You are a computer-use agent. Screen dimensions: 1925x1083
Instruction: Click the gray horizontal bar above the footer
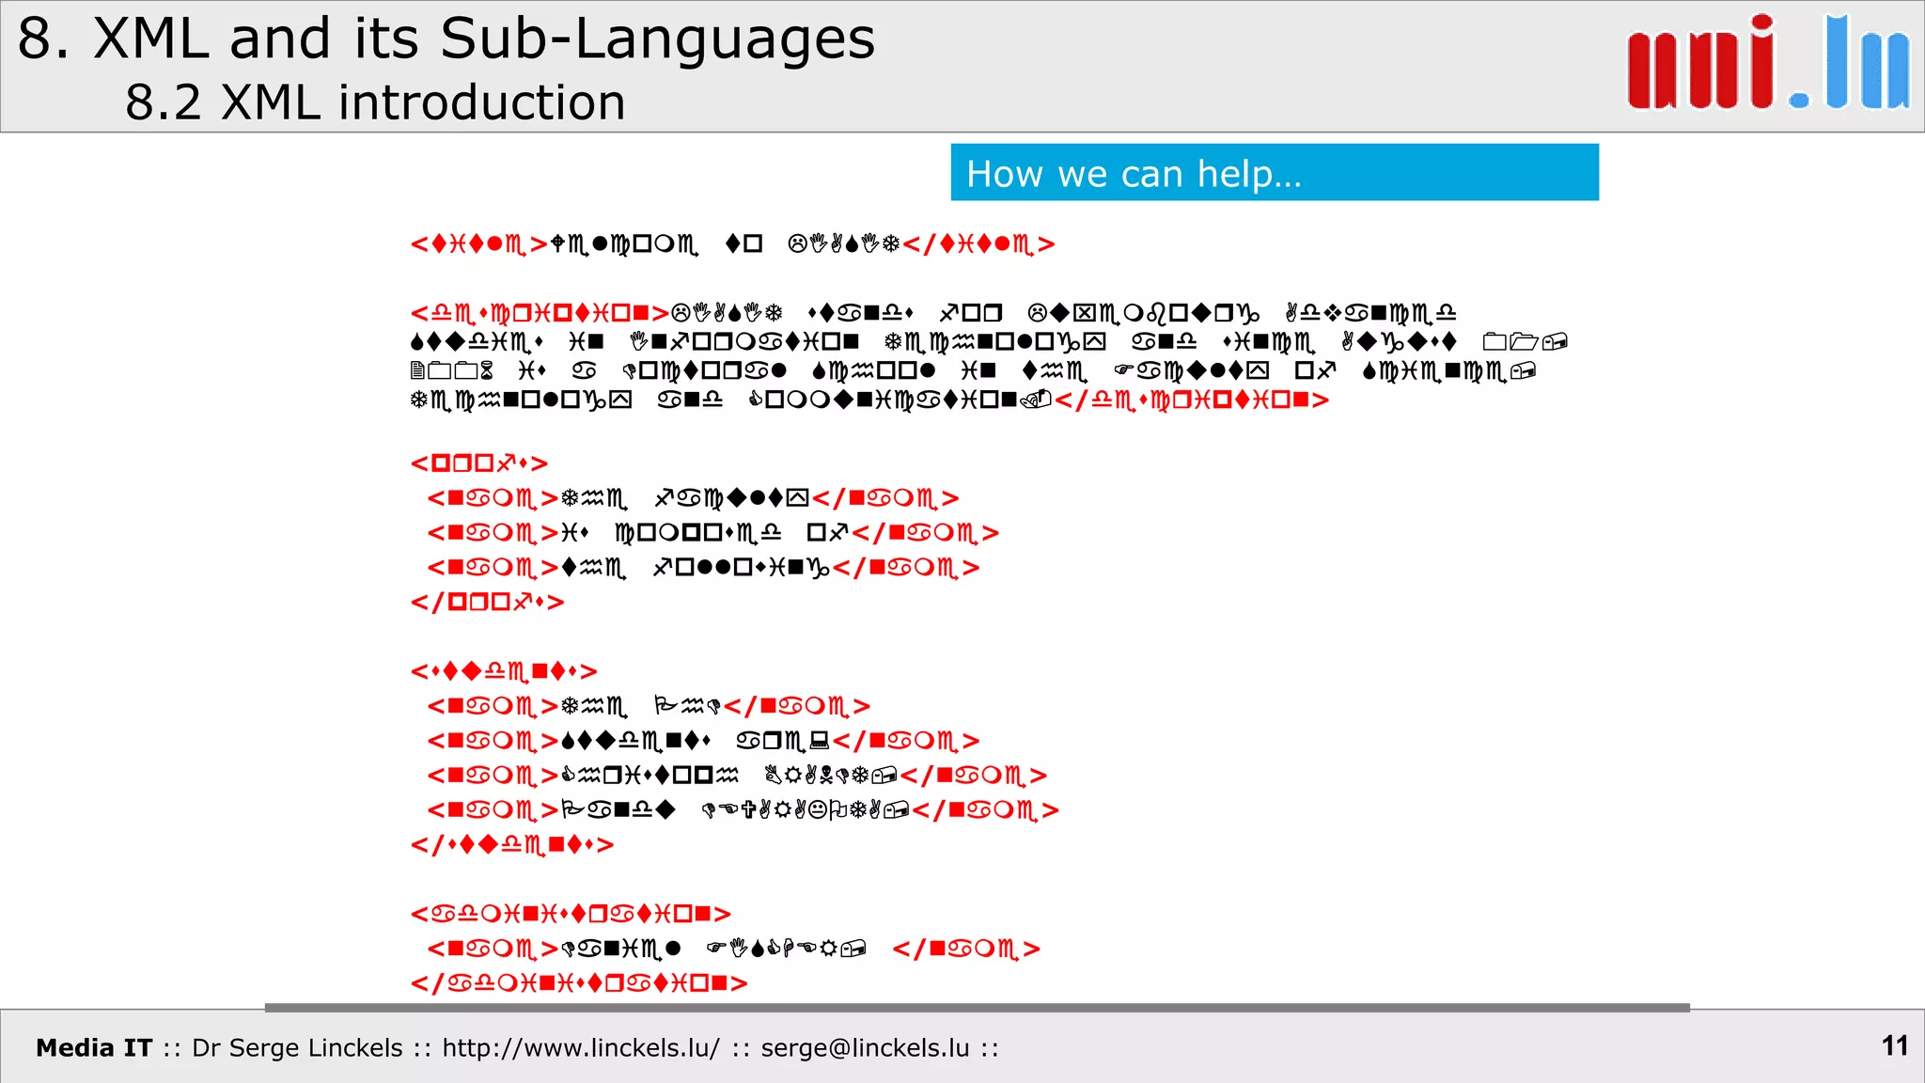[978, 1007]
